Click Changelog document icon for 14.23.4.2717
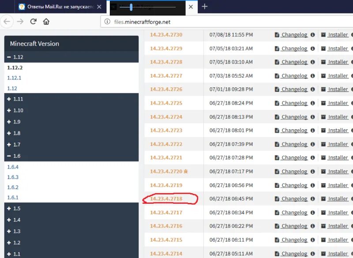The height and width of the screenshot is (258, 353). point(277,213)
